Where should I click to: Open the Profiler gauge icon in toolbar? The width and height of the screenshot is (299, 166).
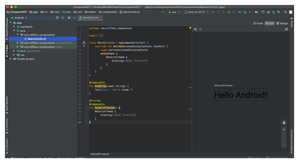tap(239, 12)
